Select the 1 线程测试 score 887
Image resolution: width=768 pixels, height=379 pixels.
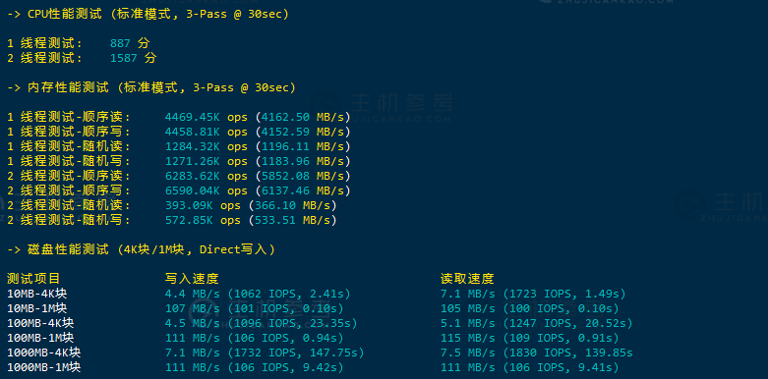(x=121, y=43)
